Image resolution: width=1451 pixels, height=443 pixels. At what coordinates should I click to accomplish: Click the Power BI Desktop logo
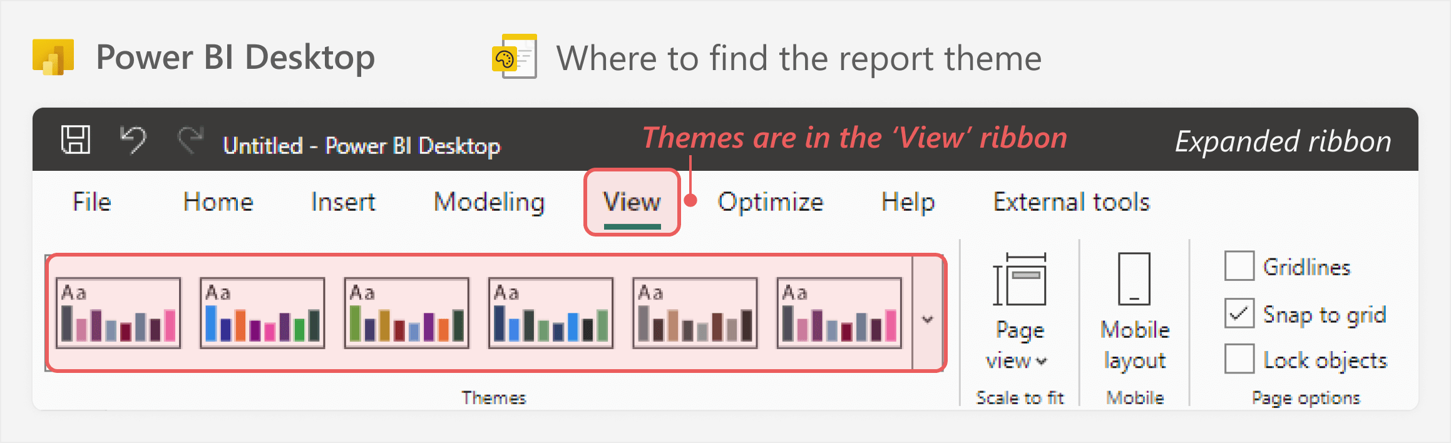(53, 57)
